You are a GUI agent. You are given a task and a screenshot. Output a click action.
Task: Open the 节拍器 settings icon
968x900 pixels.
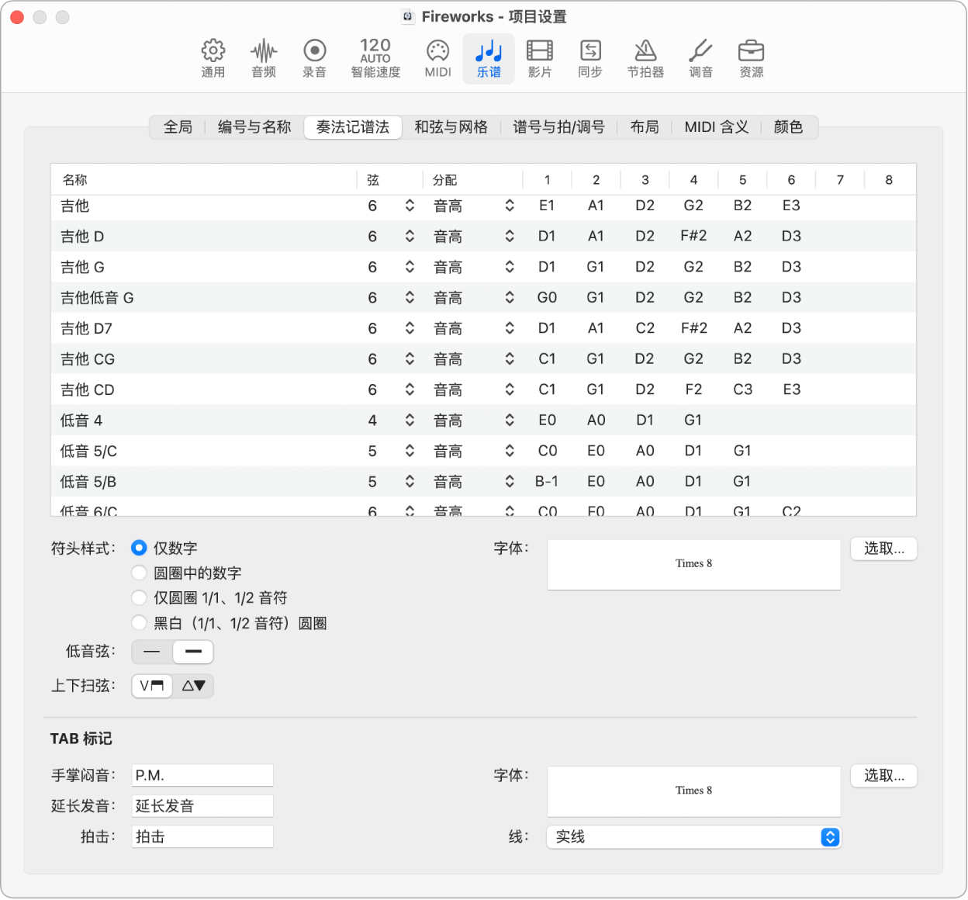coord(645,58)
